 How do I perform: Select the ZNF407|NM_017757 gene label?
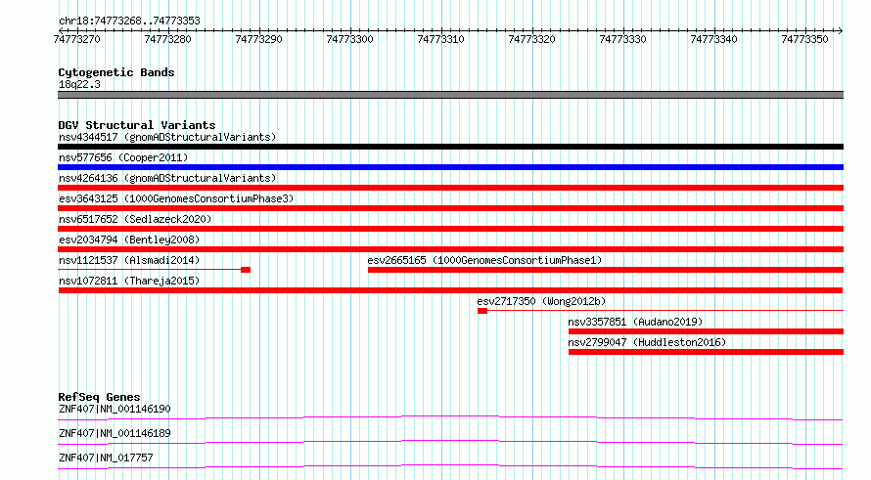click(x=106, y=458)
